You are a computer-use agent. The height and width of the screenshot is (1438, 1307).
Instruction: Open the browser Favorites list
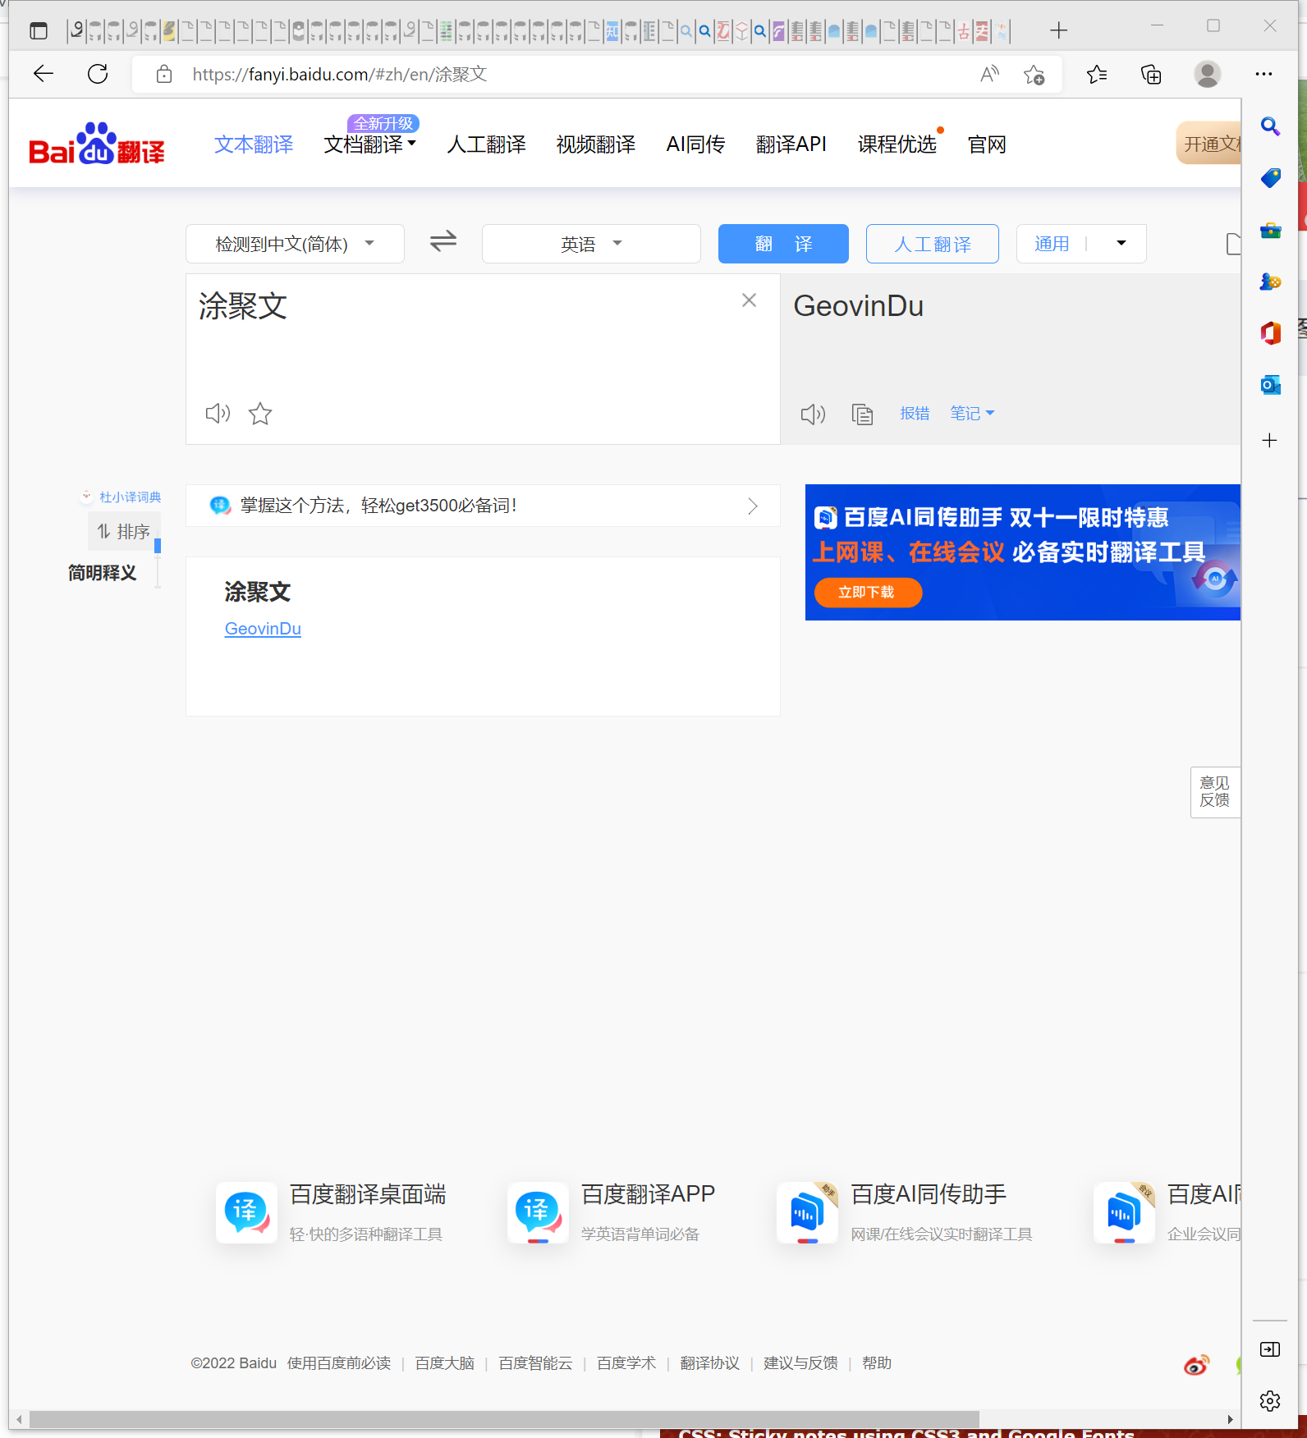coord(1097,75)
